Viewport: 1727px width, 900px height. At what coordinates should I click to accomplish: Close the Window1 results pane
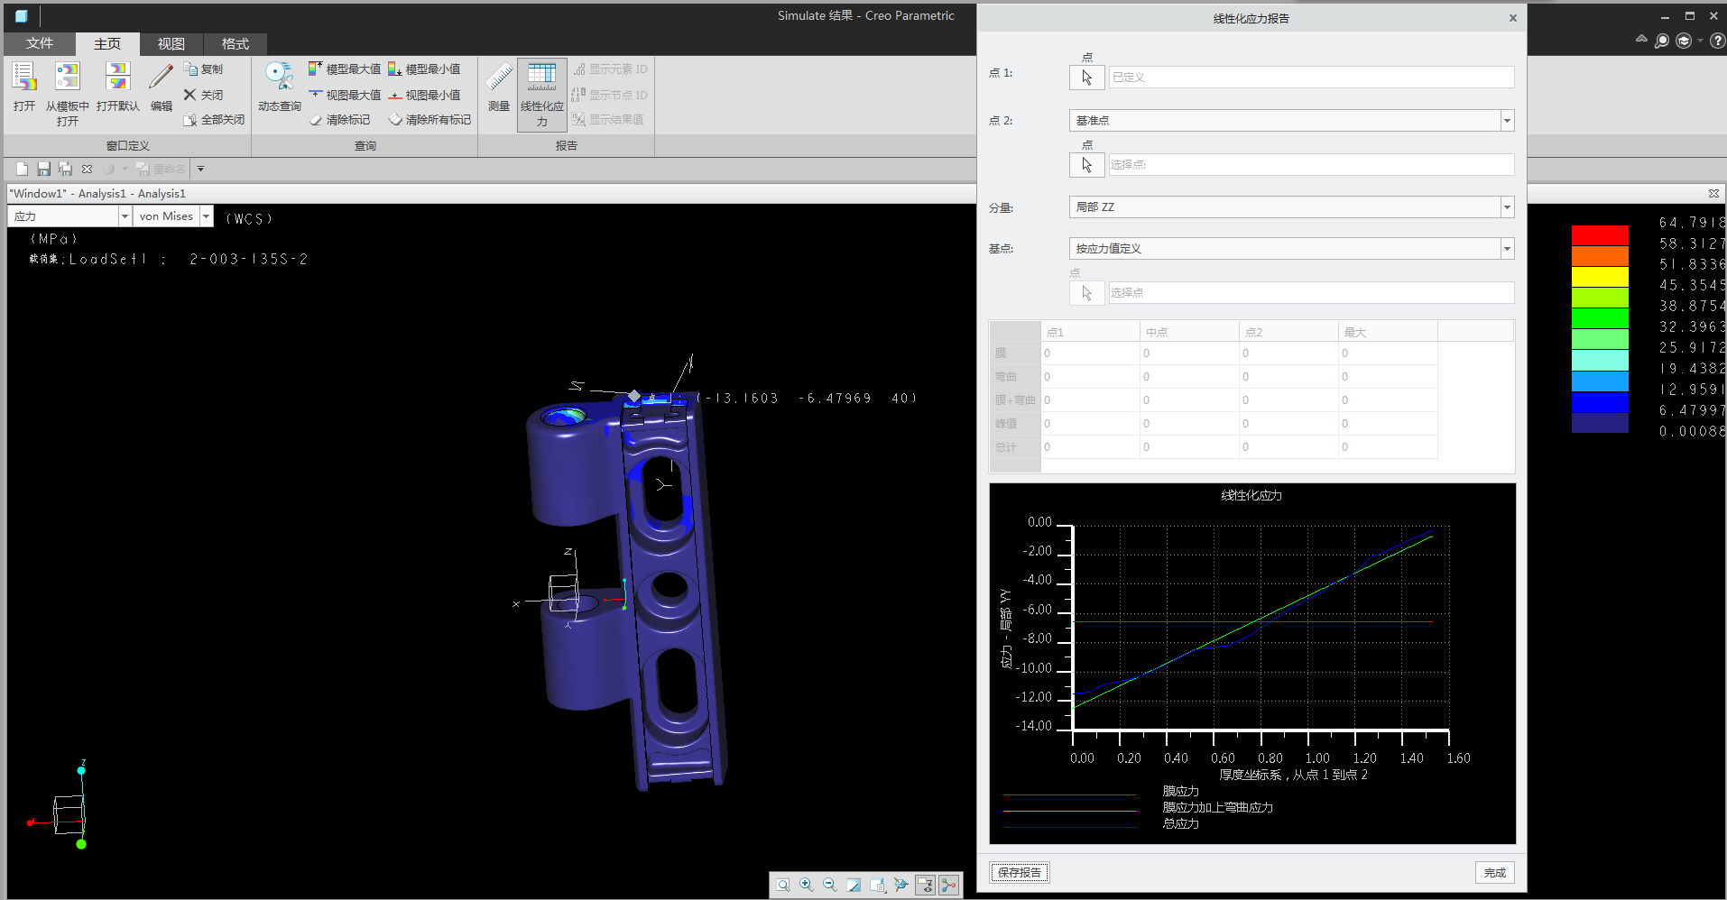pyautogui.click(x=1713, y=193)
